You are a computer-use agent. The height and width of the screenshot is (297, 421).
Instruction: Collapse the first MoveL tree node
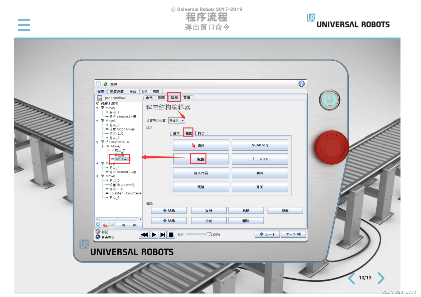pyautogui.click(x=103, y=121)
